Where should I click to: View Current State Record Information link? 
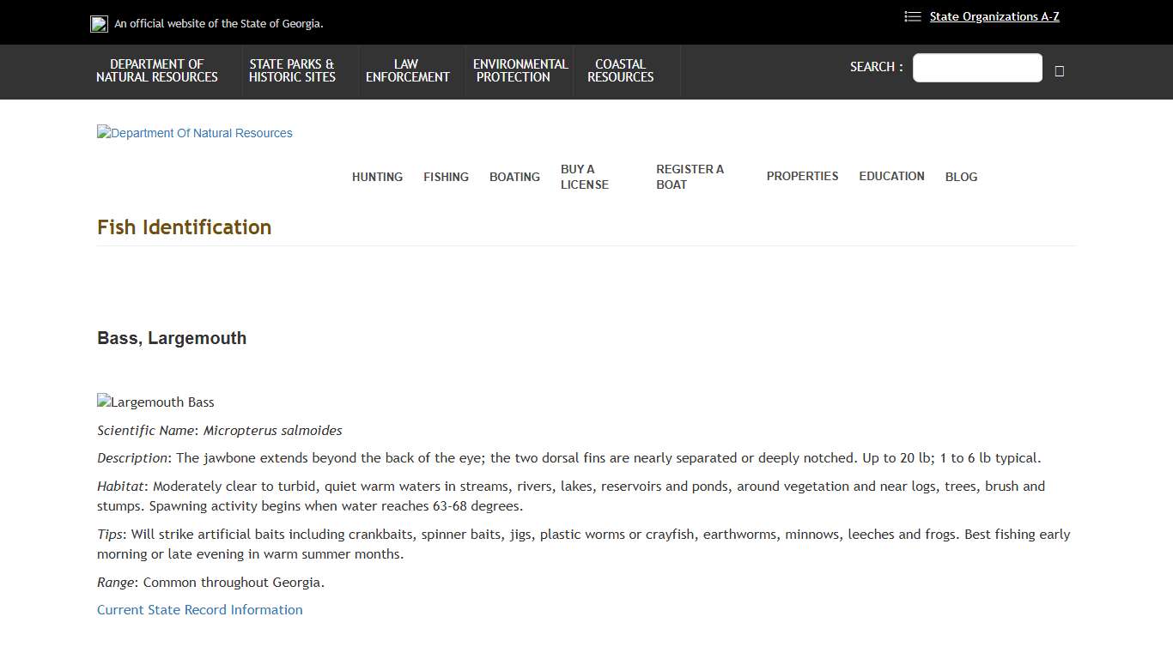pos(199,610)
